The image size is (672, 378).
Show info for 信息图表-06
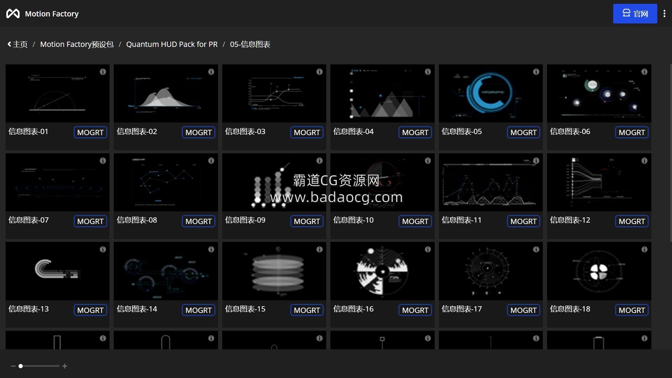(x=644, y=72)
